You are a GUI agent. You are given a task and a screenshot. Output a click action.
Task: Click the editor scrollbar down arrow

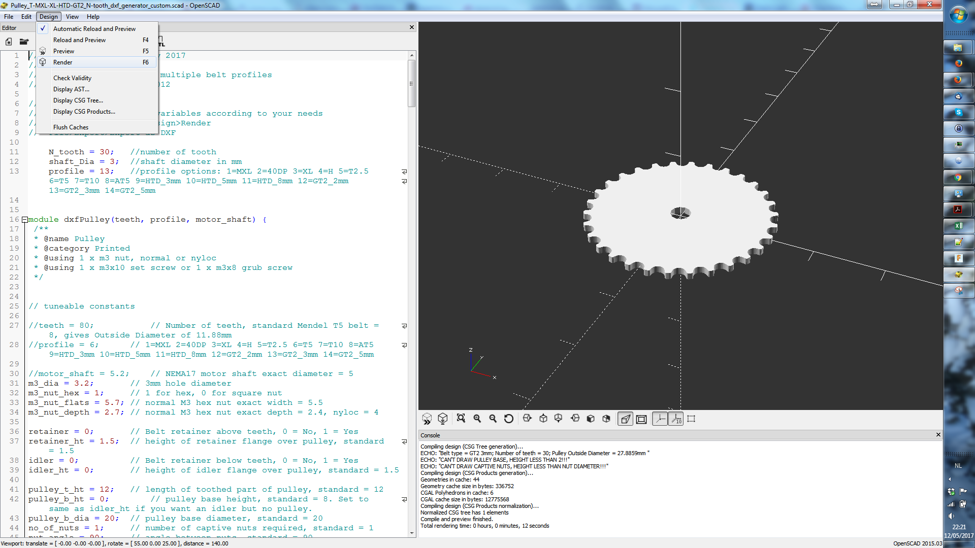click(x=411, y=533)
